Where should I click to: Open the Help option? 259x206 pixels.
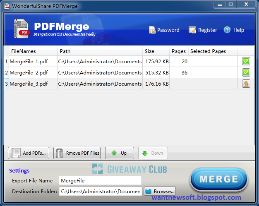tap(234, 30)
